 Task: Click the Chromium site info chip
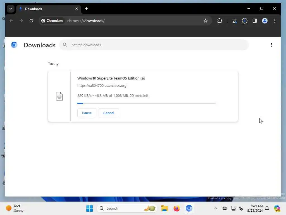(x=52, y=21)
